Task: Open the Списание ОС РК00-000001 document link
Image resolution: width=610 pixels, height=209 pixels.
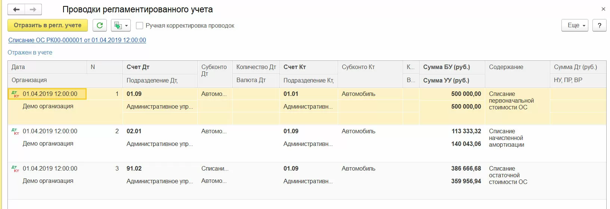Action: 77,40
